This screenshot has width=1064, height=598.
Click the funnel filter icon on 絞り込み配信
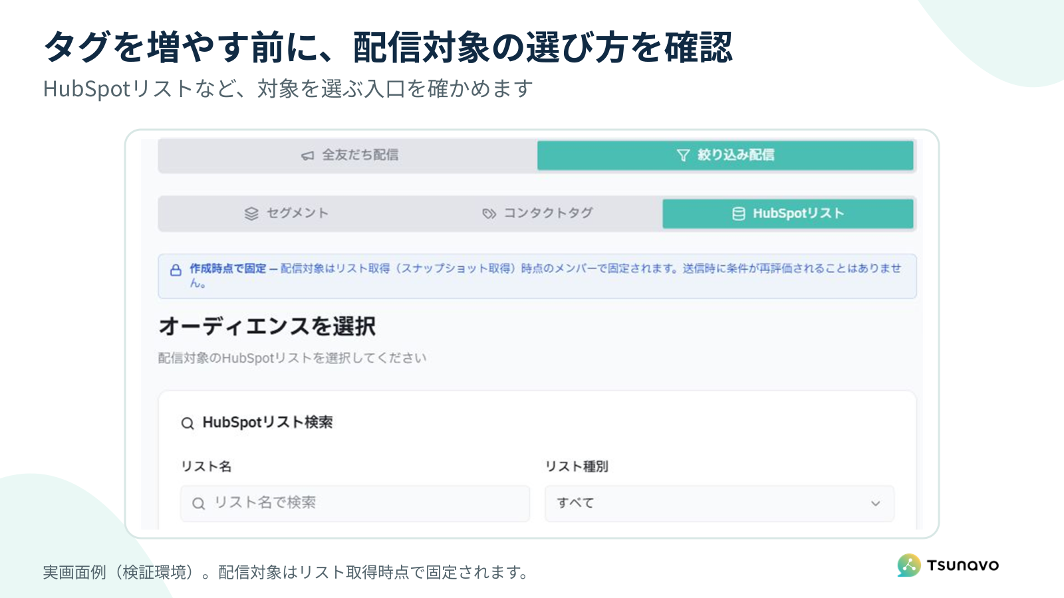click(x=683, y=155)
